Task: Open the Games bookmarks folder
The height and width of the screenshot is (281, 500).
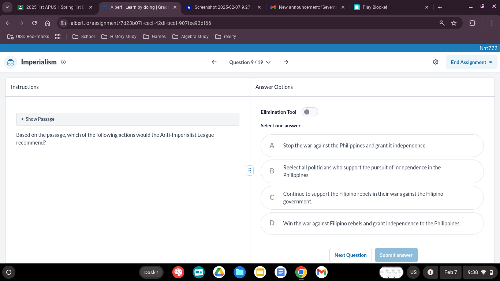Action: coord(154,37)
